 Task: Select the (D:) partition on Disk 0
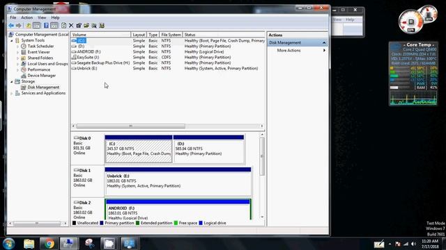point(209,149)
